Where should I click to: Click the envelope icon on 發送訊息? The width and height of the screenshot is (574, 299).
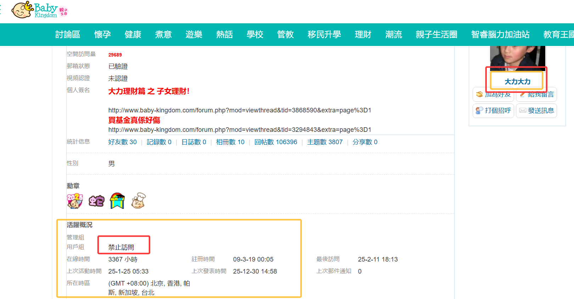[523, 111]
